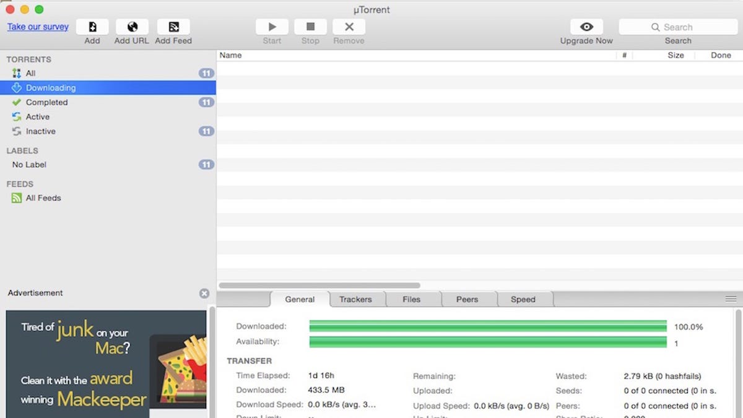
Task: Click the Wasted value 2.79 kB
Action: (663, 376)
